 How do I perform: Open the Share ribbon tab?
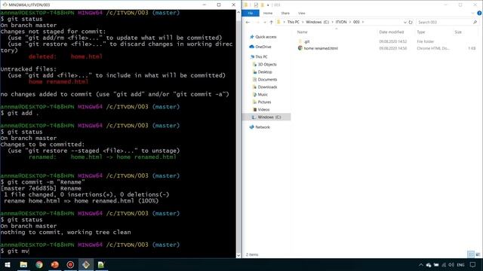285,14
